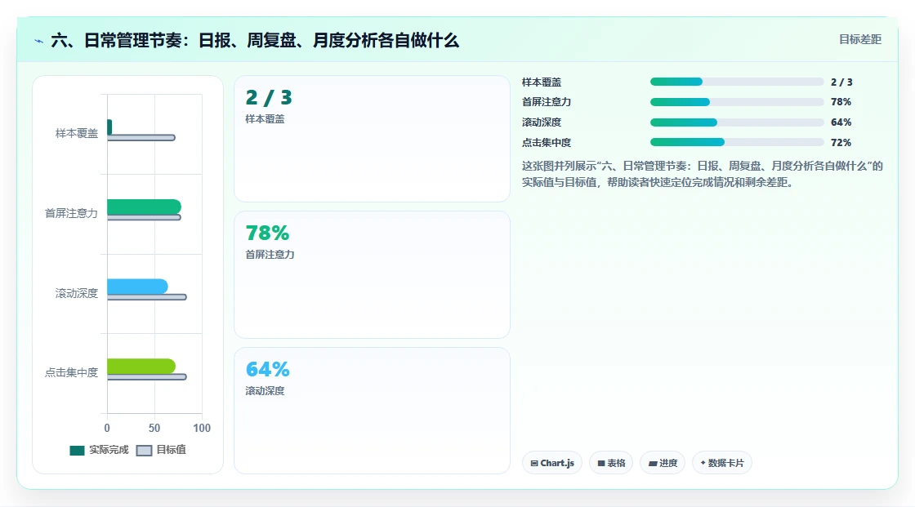This screenshot has height=507, width=915.
Task: Click the 点击集中度 progress bar
Action: (736, 142)
